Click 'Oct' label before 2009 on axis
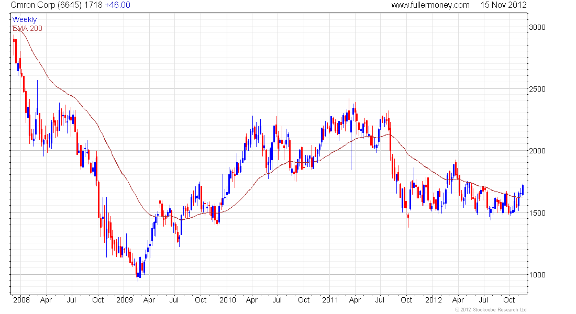 [x=98, y=300]
